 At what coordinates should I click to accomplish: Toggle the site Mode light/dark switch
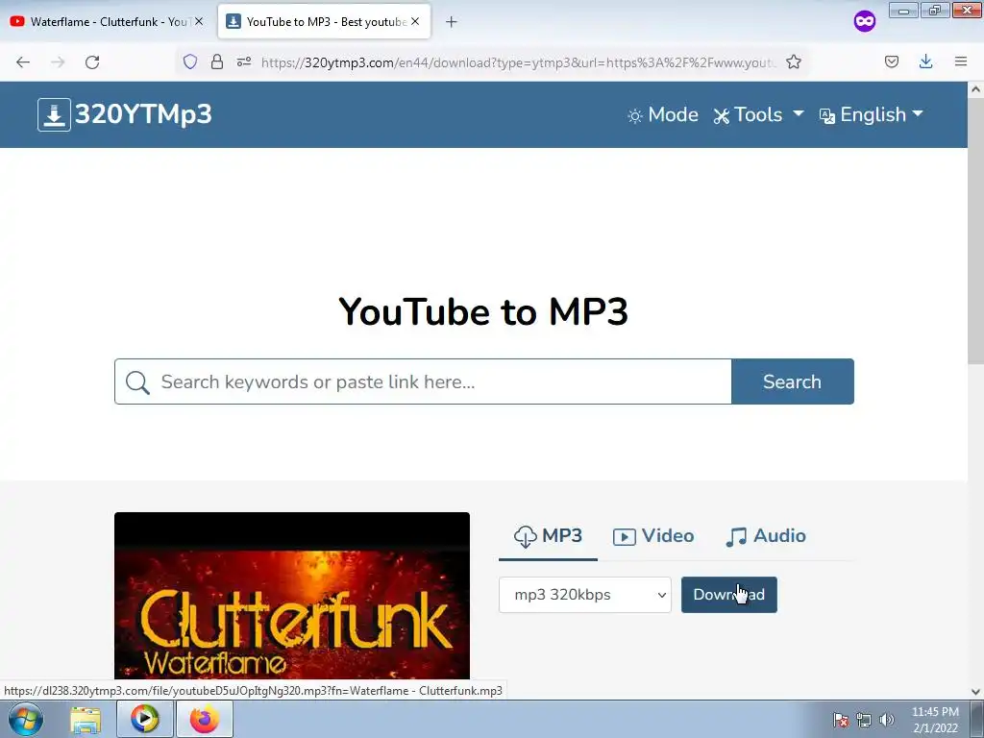tap(663, 115)
